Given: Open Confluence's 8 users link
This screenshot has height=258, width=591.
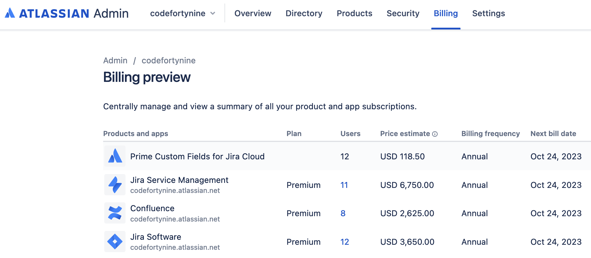Looking at the screenshot, I should [343, 214].
